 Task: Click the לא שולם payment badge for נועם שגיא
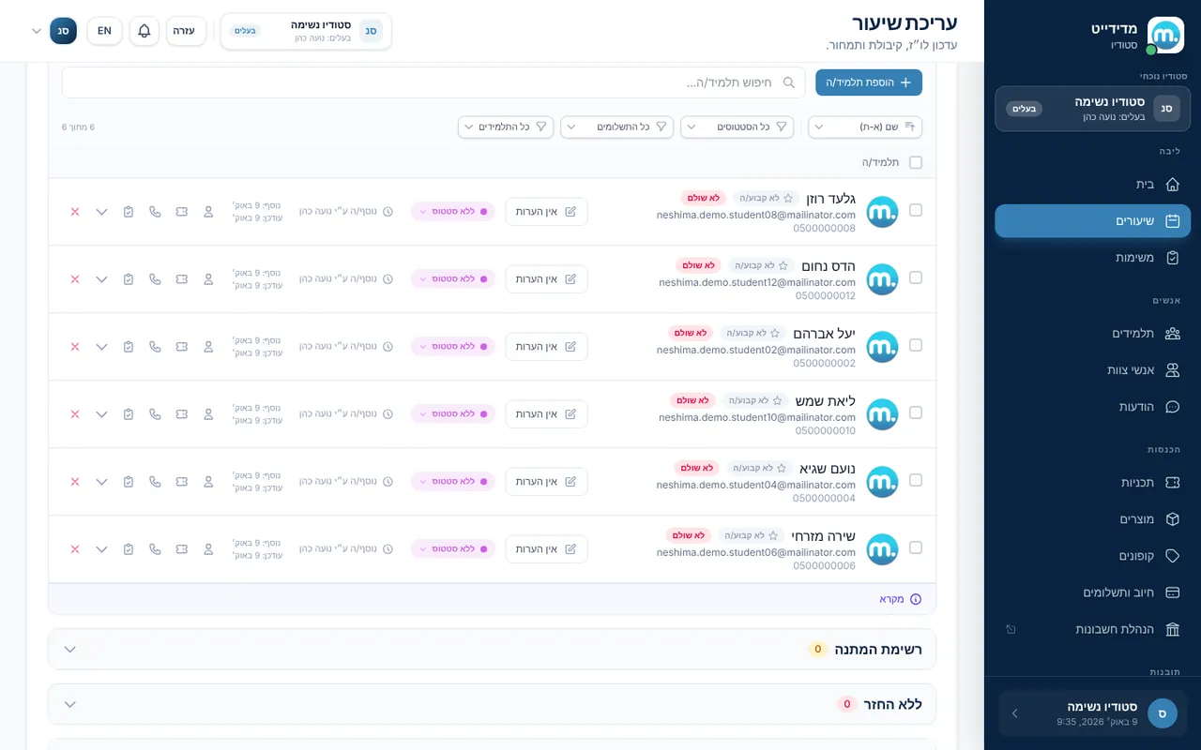[x=696, y=468]
